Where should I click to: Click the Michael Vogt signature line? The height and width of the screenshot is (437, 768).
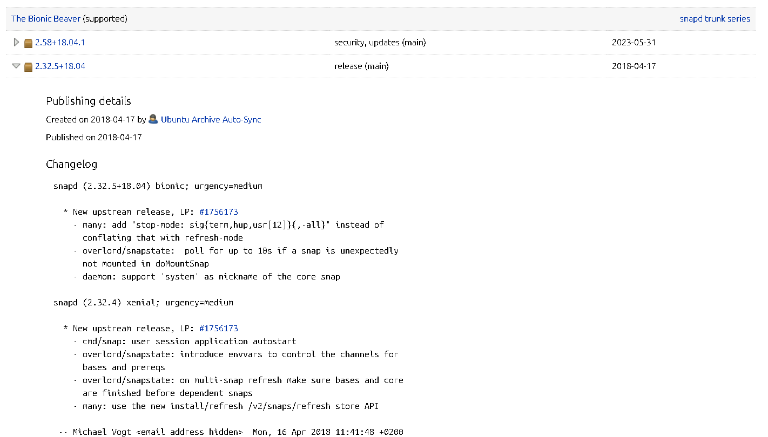231,432
